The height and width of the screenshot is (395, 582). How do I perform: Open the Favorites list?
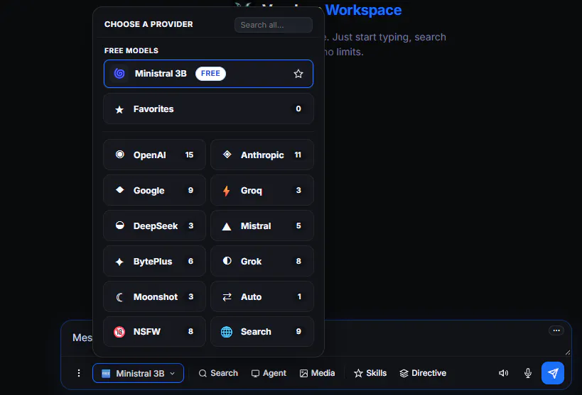208,109
